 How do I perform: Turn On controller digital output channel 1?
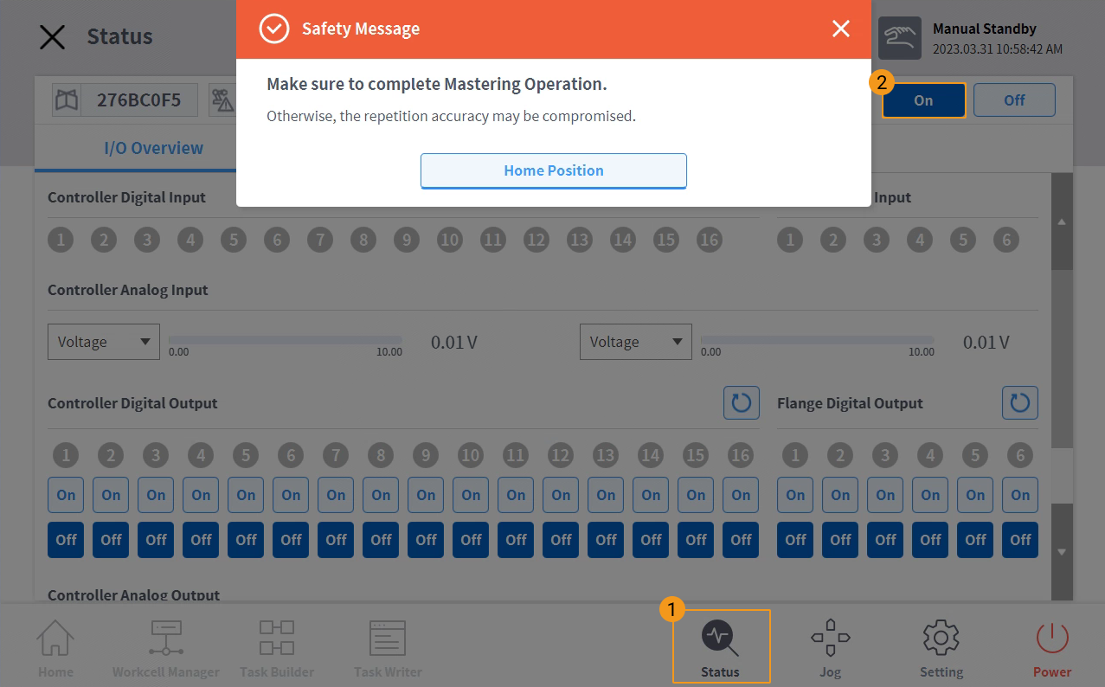[65, 495]
